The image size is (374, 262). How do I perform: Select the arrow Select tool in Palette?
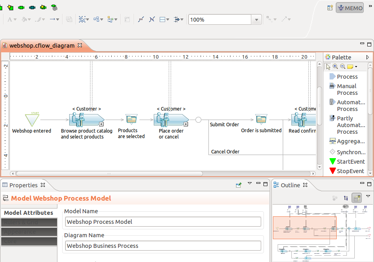328,66
